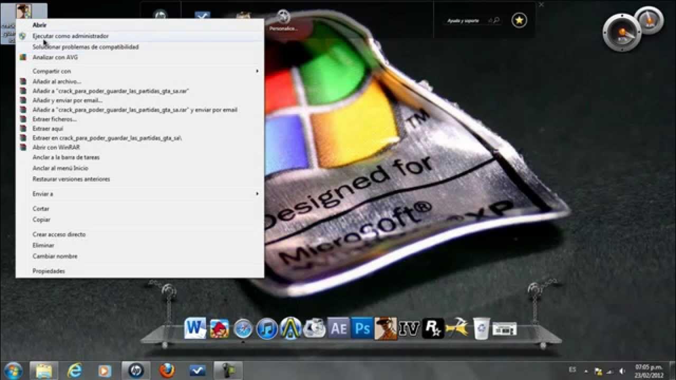Open the Personalizar shortcut in top bar
The height and width of the screenshot is (380, 676).
(x=284, y=20)
